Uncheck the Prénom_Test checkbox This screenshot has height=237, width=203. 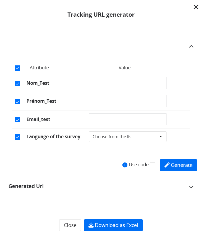coord(17,101)
